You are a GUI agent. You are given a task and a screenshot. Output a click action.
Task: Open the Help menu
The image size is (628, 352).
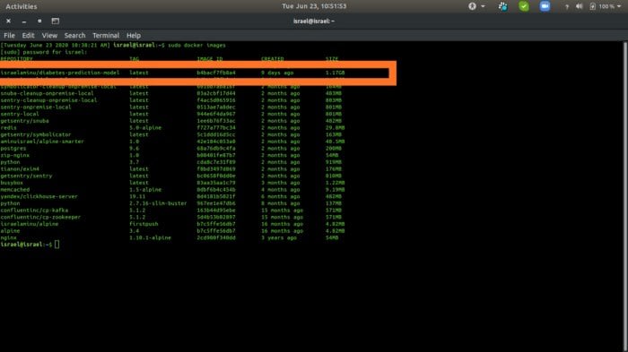pos(134,35)
